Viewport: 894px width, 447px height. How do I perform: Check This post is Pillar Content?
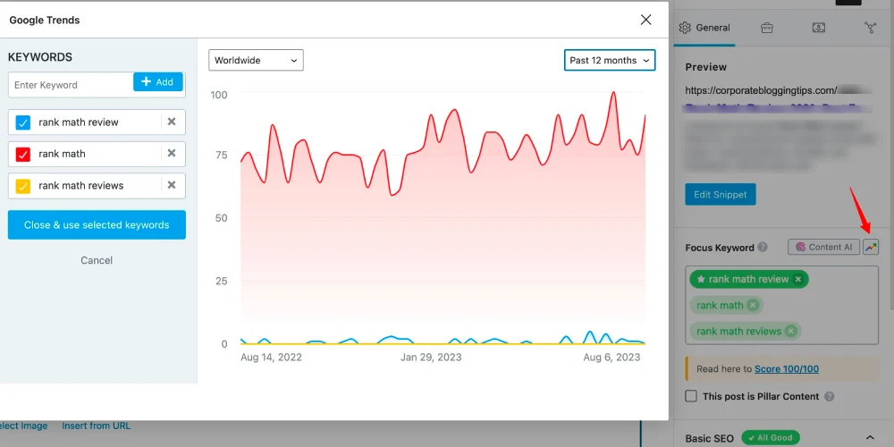click(x=691, y=396)
